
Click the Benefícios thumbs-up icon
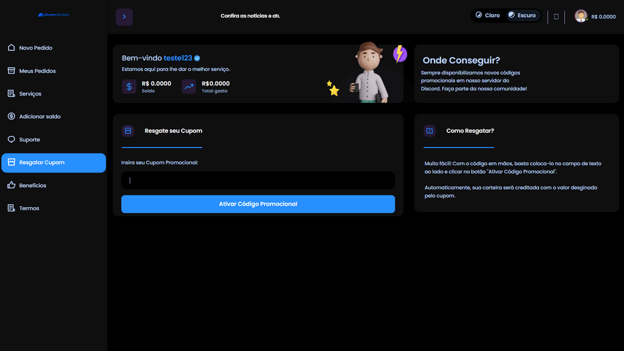(11, 185)
